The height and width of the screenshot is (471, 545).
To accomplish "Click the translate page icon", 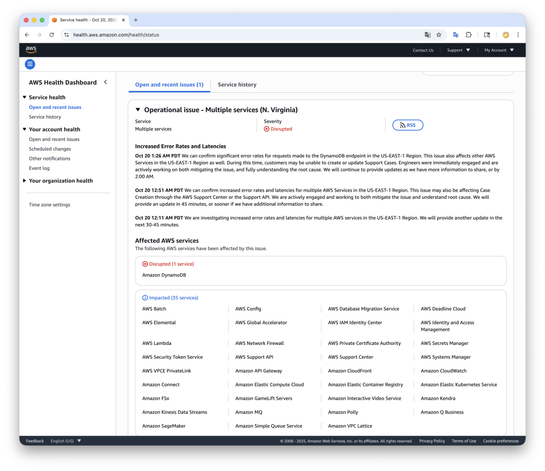I will point(427,35).
